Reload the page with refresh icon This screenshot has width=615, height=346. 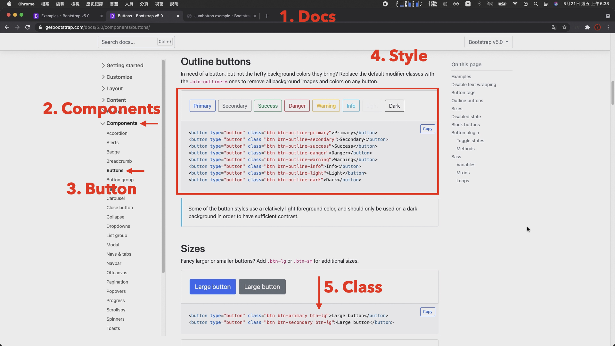tap(28, 27)
